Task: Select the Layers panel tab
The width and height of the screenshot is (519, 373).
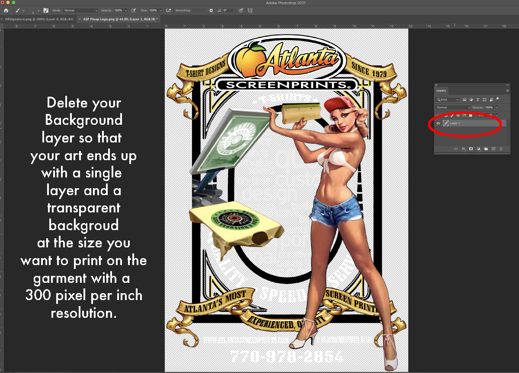Action: (x=441, y=91)
